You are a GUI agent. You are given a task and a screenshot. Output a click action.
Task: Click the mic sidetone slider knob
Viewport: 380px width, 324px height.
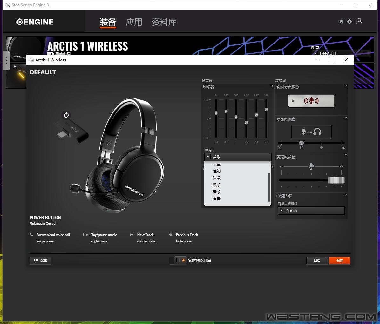301,143
